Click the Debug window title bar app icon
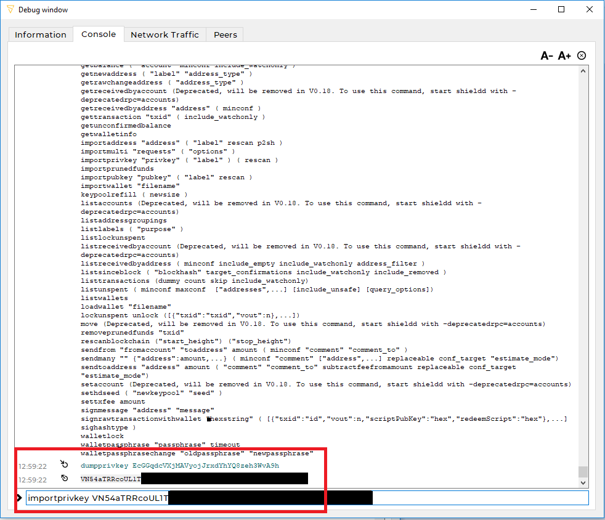The height and width of the screenshot is (520, 605). click(x=10, y=9)
